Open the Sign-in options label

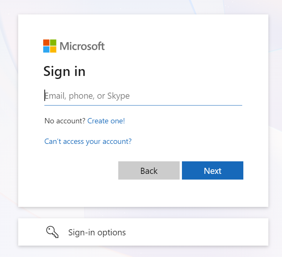[97, 232]
